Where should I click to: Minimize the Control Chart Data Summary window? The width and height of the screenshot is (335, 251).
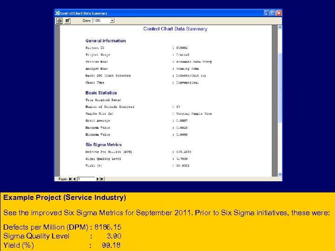coord(267,13)
